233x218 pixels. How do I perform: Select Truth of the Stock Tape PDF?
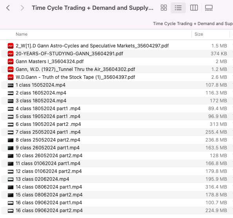click(x=117, y=77)
